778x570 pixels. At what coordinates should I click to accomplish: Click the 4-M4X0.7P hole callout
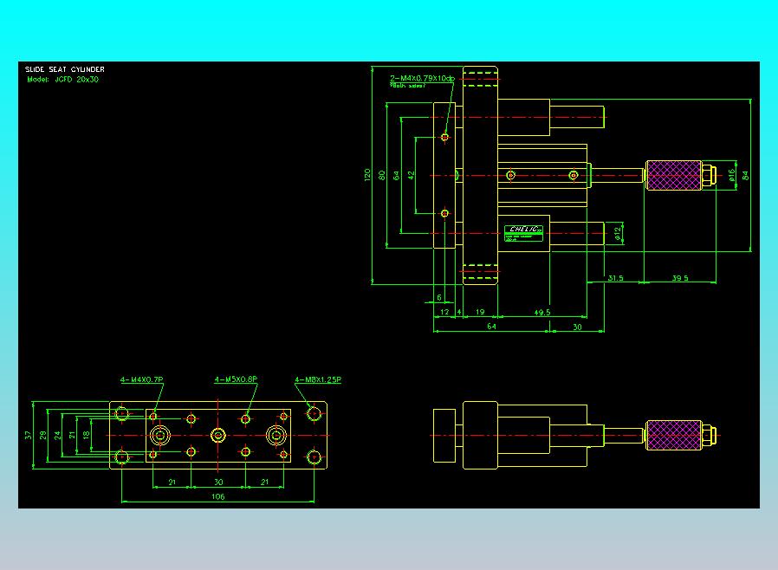[141, 379]
